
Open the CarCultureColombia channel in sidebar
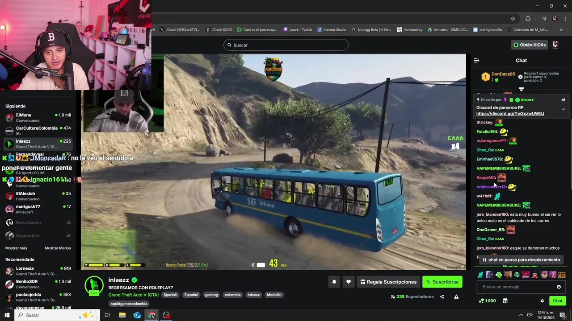(x=38, y=131)
